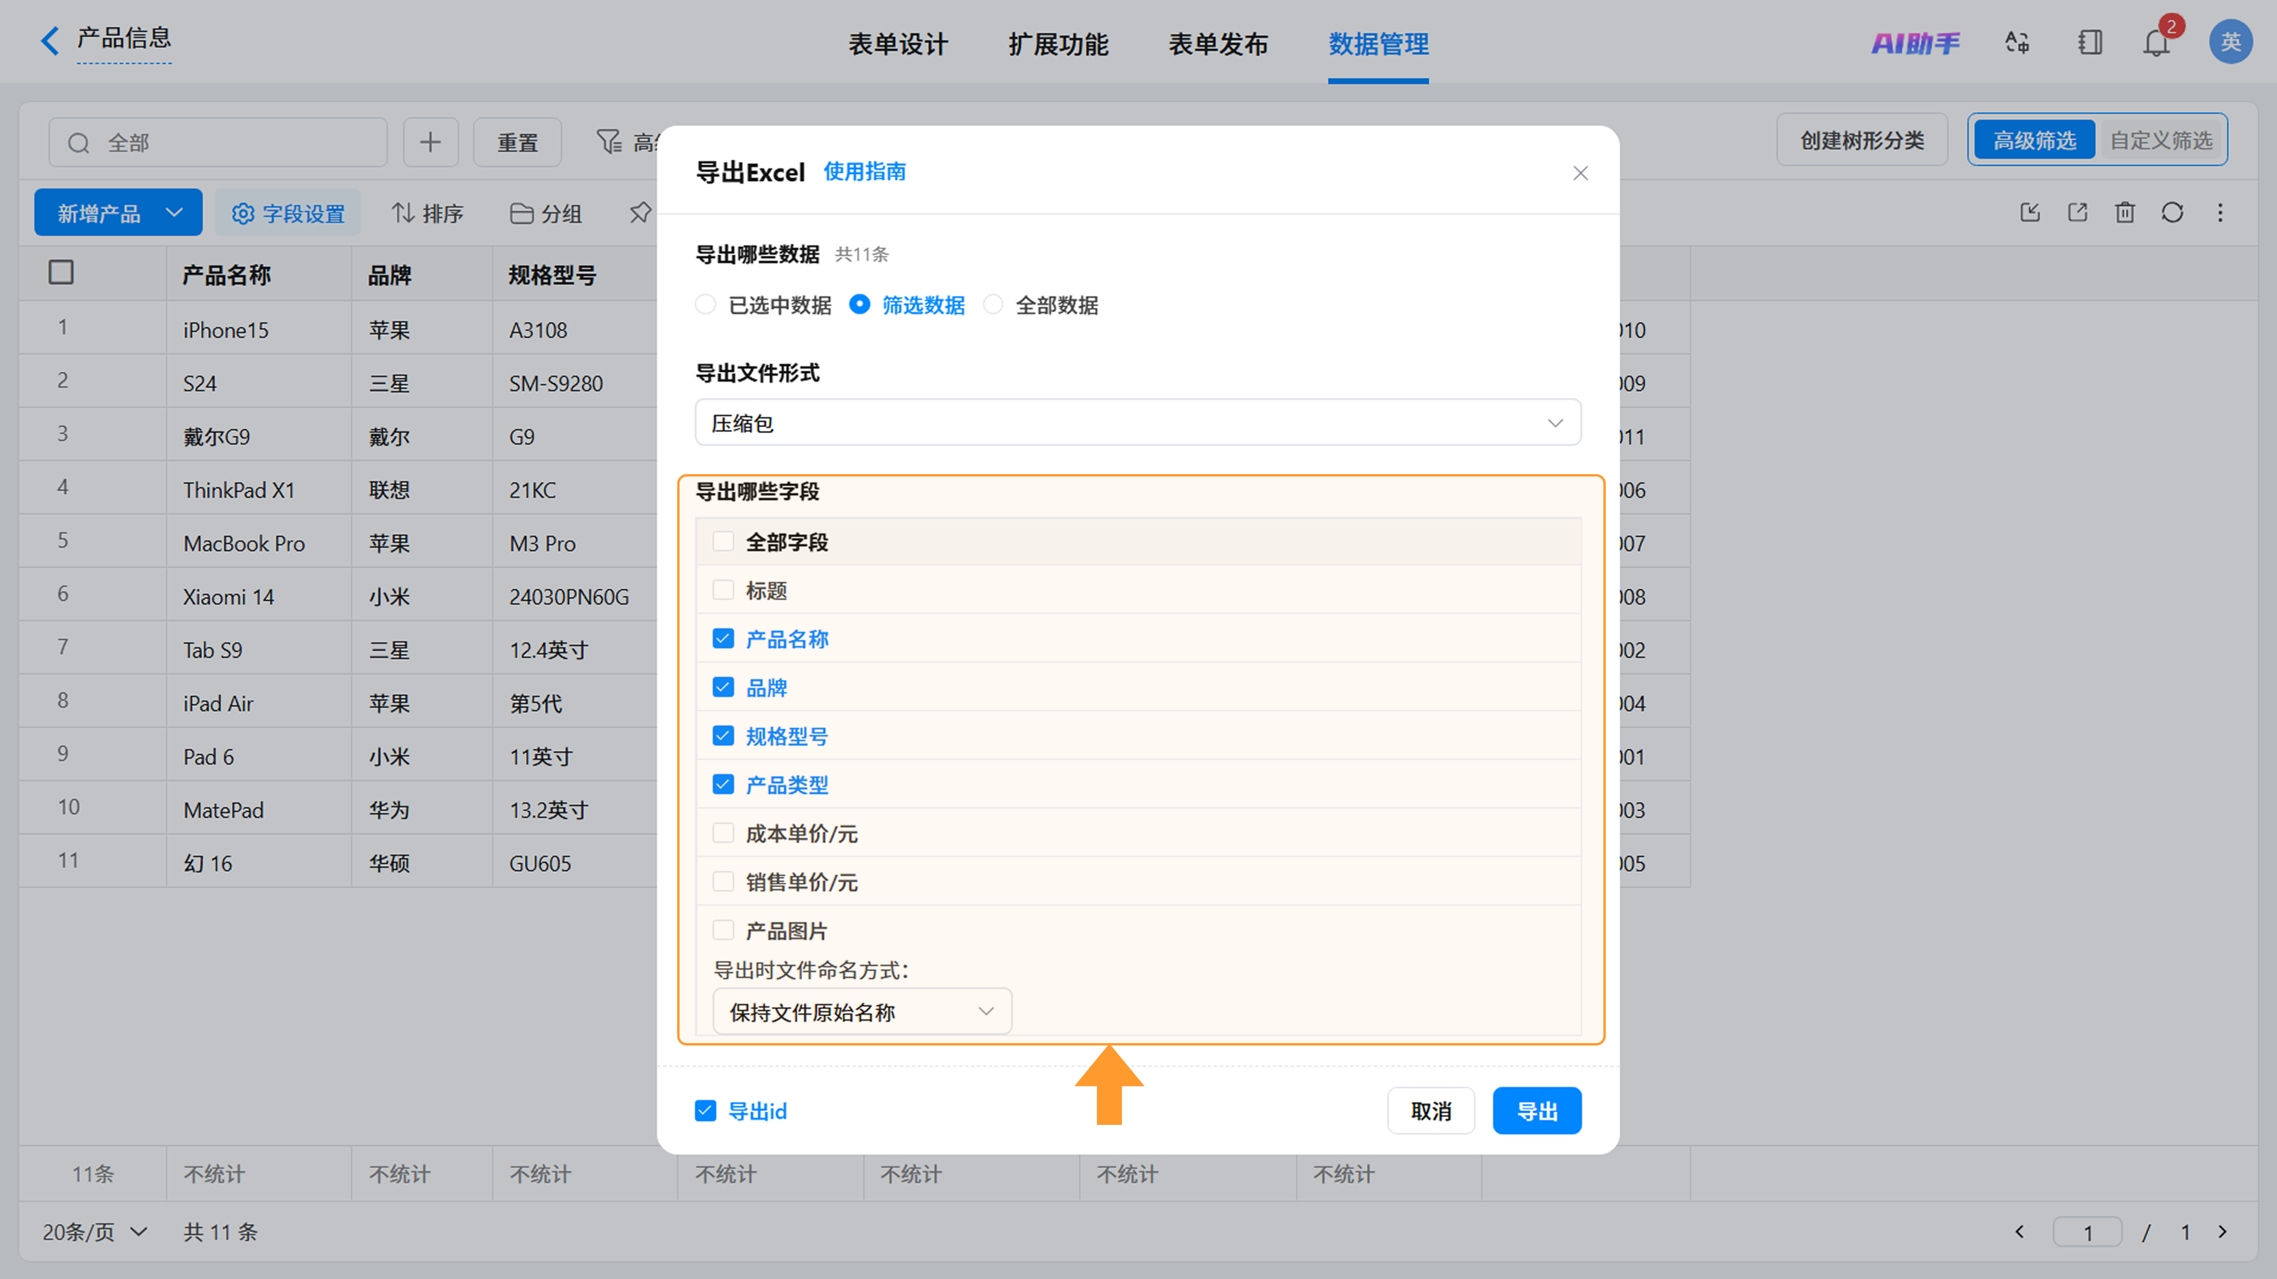
Task: Go to previous page arrow
Action: coord(2019,1232)
